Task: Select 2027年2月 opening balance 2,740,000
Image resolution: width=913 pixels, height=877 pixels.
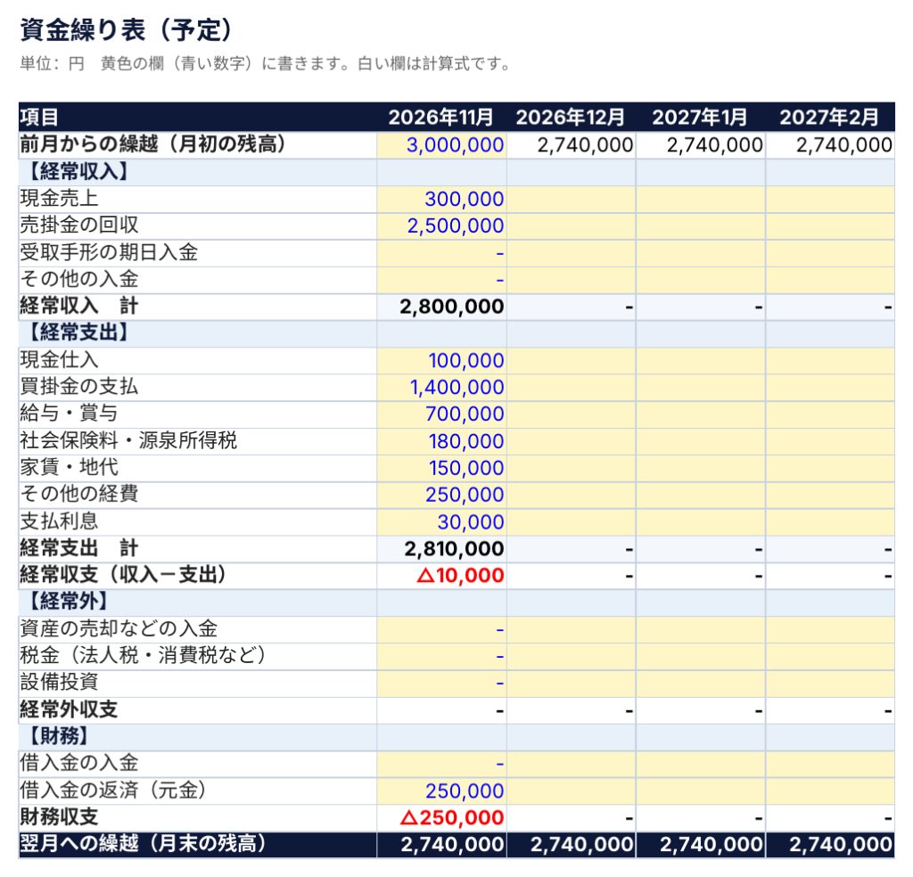Action: point(830,145)
